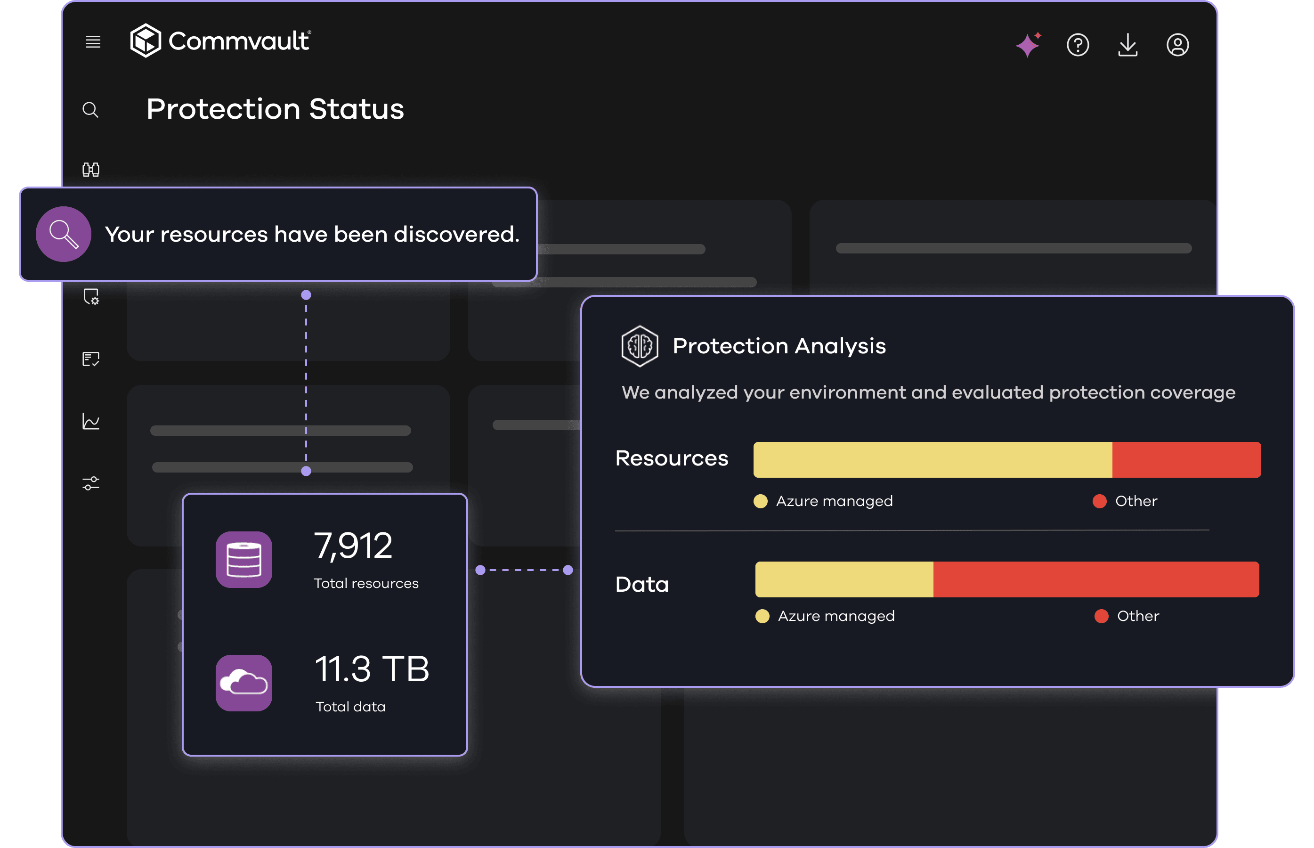
Task: Click the 'Total data' caption
Action: click(350, 707)
